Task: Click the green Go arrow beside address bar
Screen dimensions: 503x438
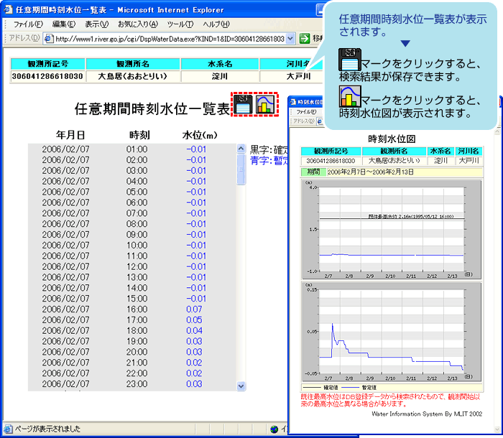Action: pyautogui.click(x=305, y=38)
